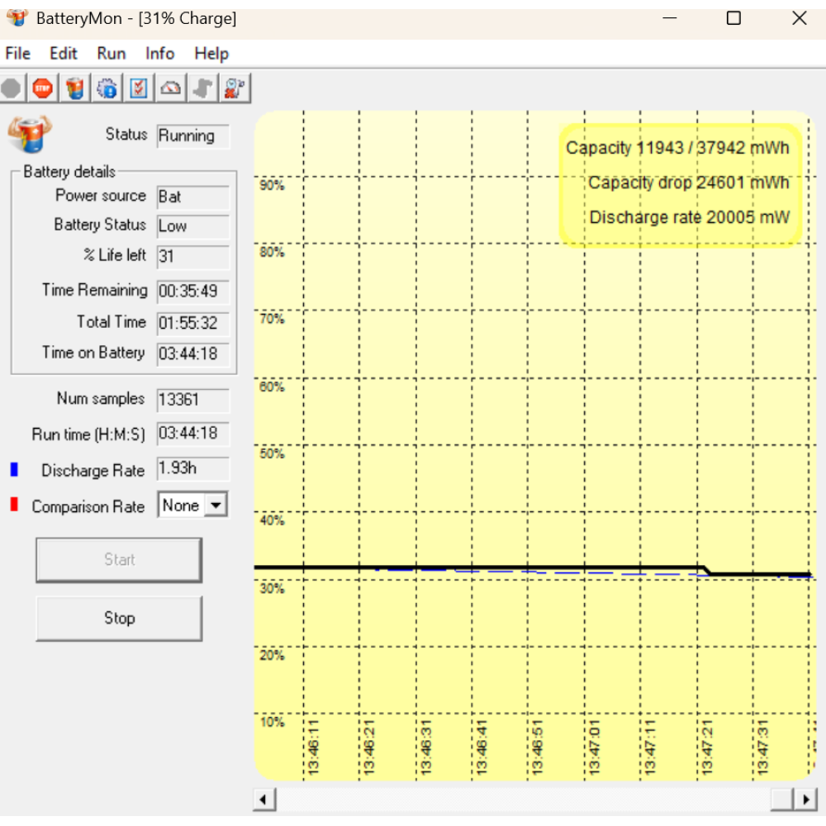The width and height of the screenshot is (826, 826).
Task: Click the speedometer gauge toolbar icon
Action: coord(171,88)
